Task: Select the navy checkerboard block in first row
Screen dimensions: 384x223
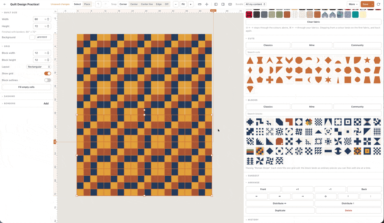Action: [x=318, y=122]
